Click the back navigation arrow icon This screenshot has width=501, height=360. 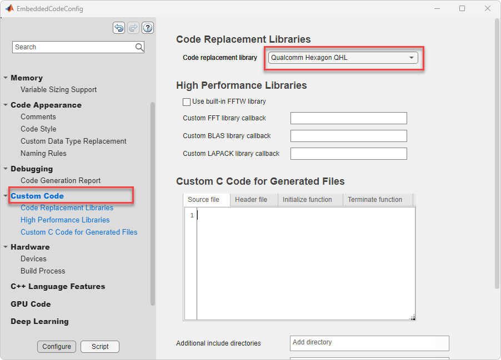[119, 28]
